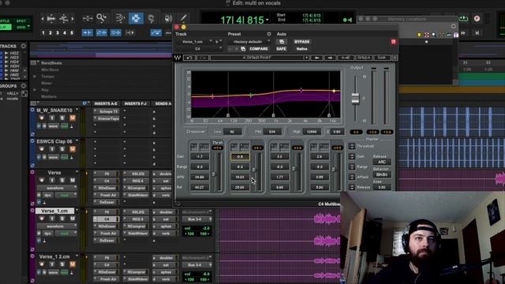Click the band 2 Gain value field
This screenshot has width=505, height=284.
point(240,156)
